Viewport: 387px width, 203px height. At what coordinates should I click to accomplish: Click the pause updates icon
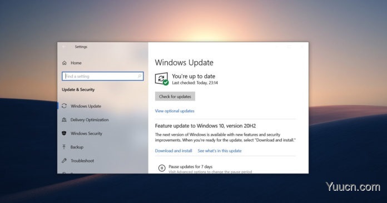click(x=162, y=168)
